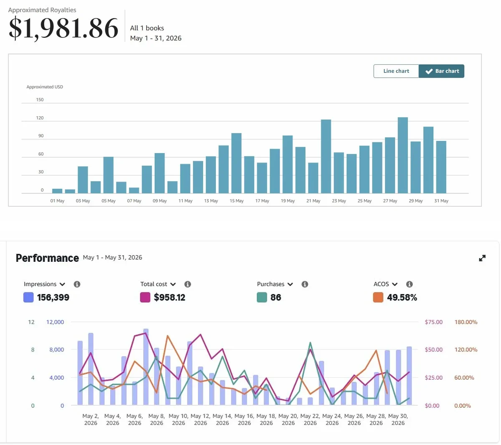The width and height of the screenshot is (501, 445).
Task: Click the magenta Total cost color swatch
Action: tap(145, 297)
